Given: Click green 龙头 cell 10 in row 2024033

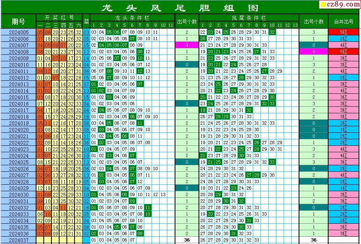Looking at the screenshot, I should coord(147,214).
